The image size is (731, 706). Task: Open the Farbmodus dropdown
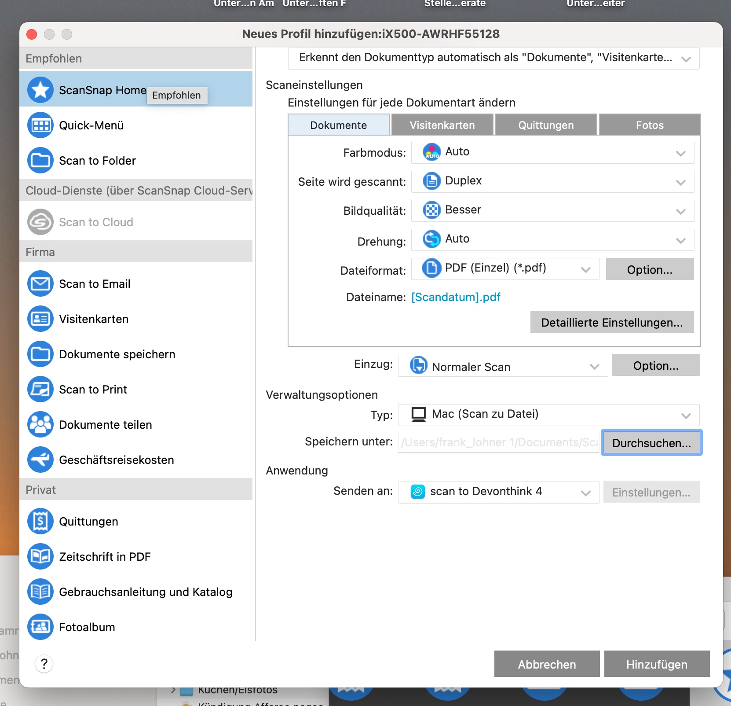coord(552,153)
